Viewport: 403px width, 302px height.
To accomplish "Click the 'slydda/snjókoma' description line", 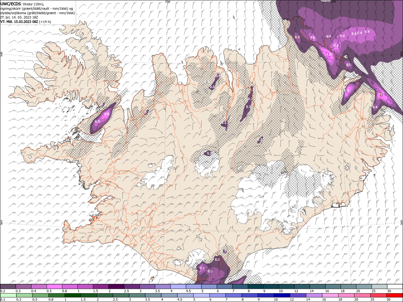I will 37,13.
